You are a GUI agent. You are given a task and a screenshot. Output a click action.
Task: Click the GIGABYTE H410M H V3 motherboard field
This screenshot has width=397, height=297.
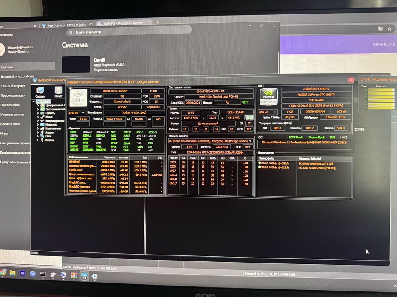tap(210, 91)
